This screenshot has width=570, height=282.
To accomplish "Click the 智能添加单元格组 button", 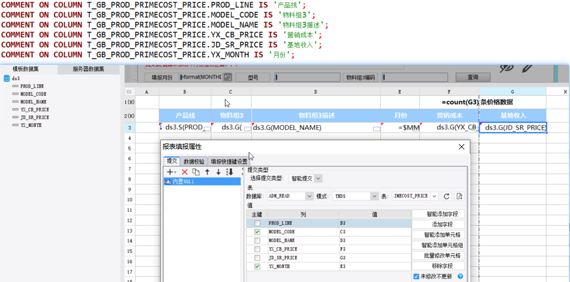I will click(438, 245).
